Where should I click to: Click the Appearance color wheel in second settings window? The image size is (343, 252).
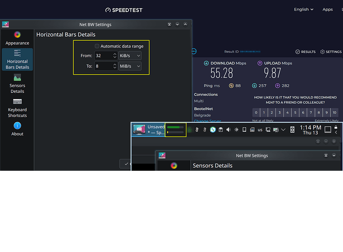[x=174, y=166]
